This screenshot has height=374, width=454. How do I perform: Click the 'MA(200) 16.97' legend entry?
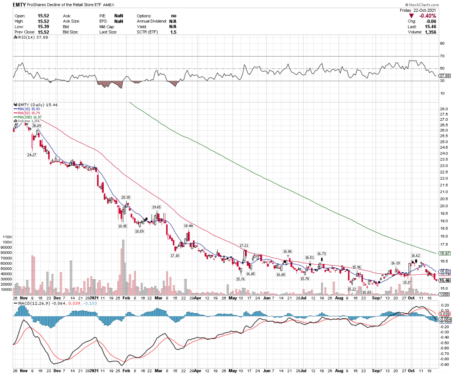pyautogui.click(x=30, y=117)
